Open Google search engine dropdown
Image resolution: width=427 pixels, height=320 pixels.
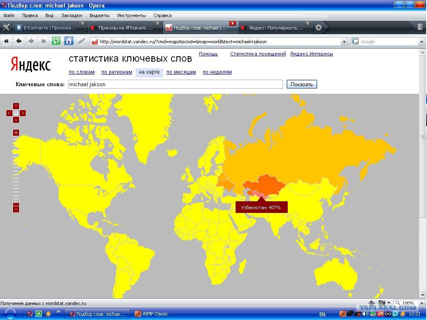click(x=422, y=42)
